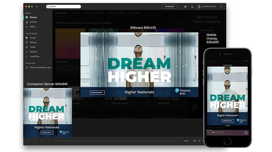
Task: Click the companion banner ad image
Action: (x=47, y=113)
